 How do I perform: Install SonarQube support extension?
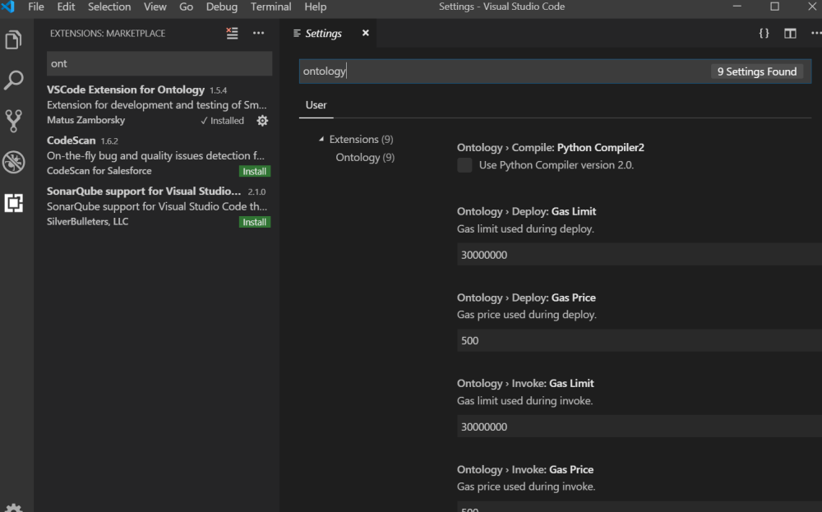click(255, 222)
